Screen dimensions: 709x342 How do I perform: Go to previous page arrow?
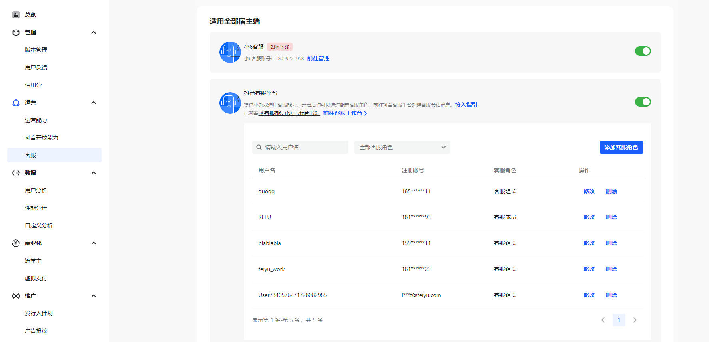(x=603, y=320)
